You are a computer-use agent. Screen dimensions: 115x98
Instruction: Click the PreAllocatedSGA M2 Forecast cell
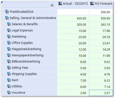pyautogui.click(x=101, y=12)
